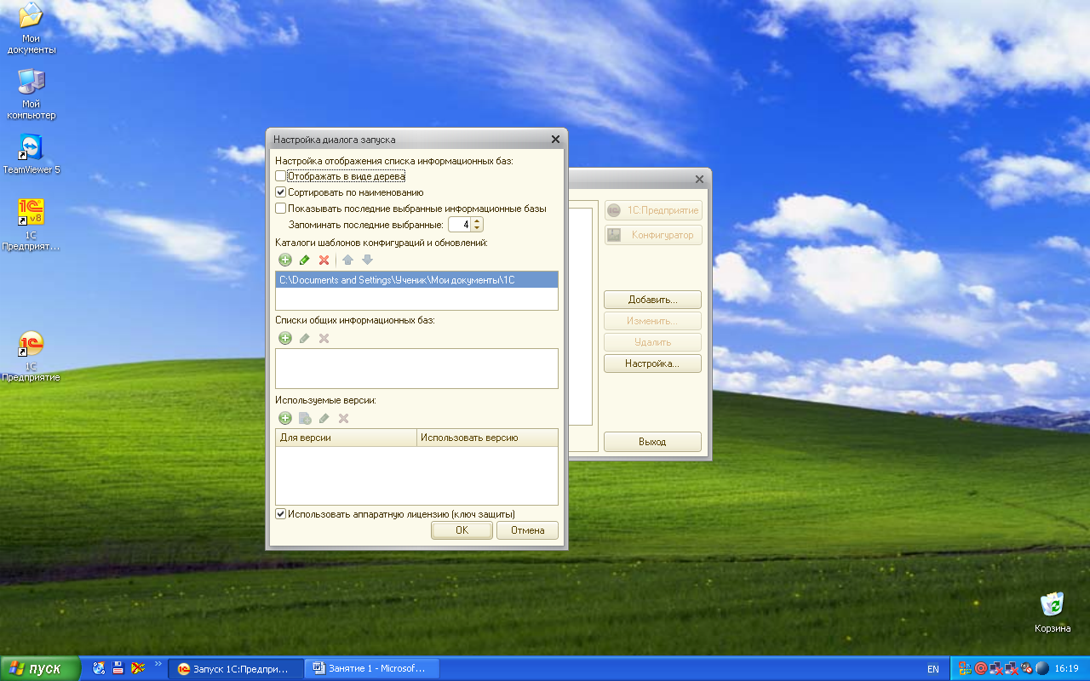Edit the selected templates catalog with pencil icon
Screen dimensions: 1090x681
304,260
